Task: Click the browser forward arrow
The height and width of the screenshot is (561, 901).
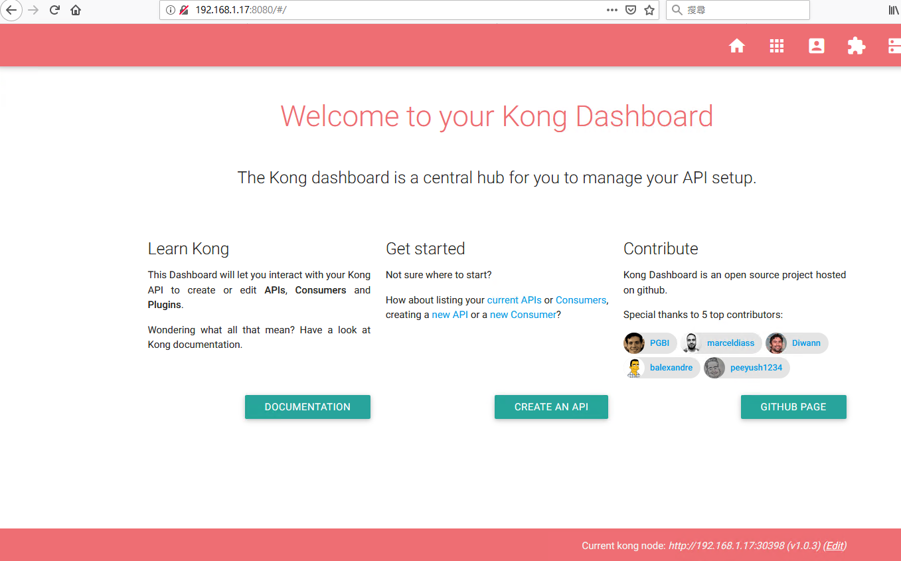Action: pos(33,10)
